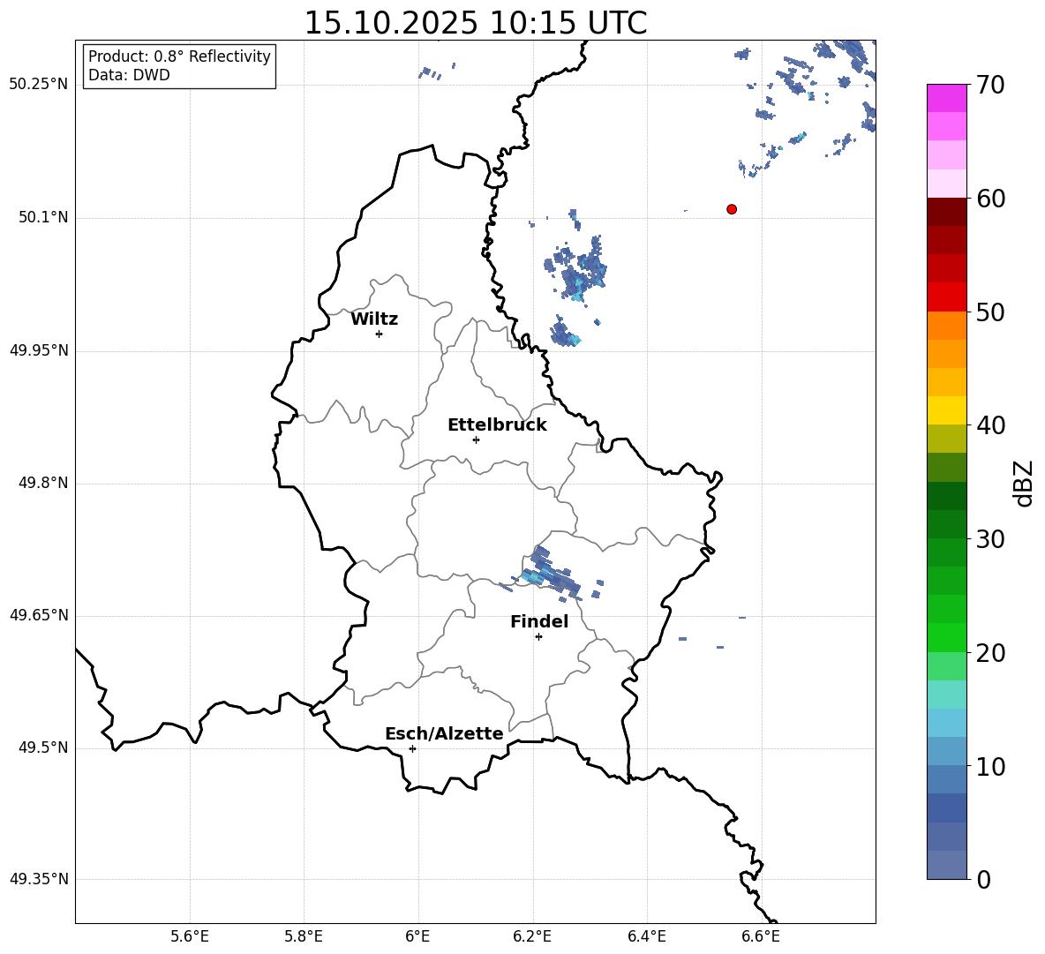Click the 30 colorbar tick label
1045x954 pixels.
[x=990, y=539]
